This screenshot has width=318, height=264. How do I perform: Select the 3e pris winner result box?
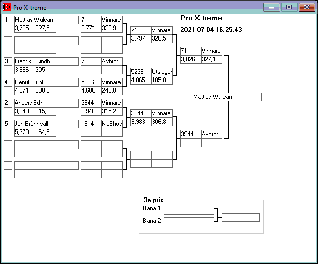pos(241,217)
